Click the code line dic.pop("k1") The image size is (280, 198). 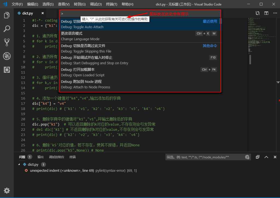pyautogui.click(x=46, y=124)
